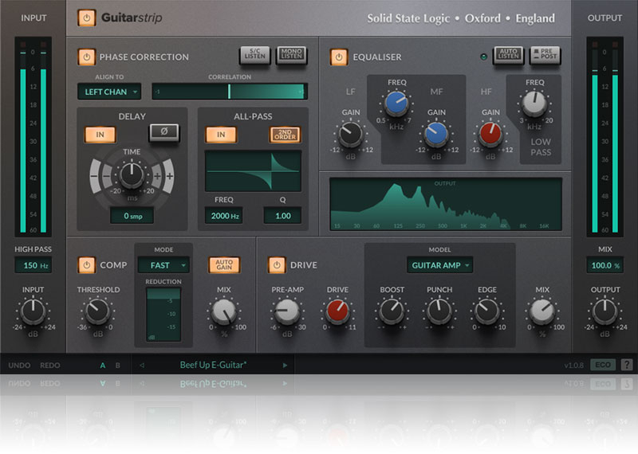Click Redo
This screenshot has height=454, width=638.
click(x=50, y=366)
